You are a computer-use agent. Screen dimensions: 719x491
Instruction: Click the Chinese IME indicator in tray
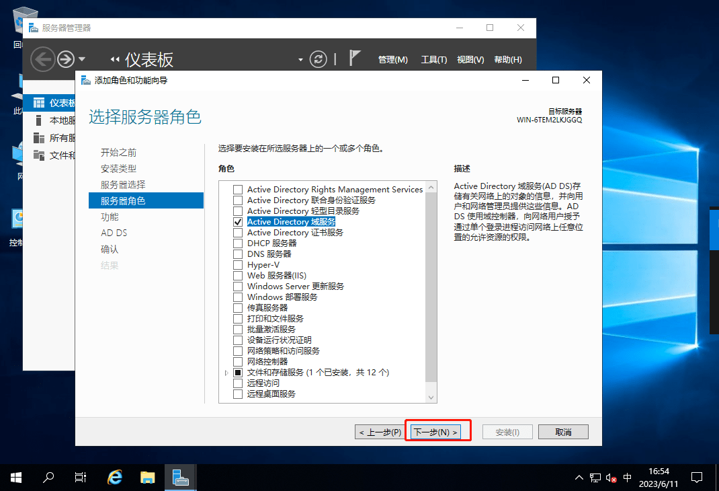628,478
